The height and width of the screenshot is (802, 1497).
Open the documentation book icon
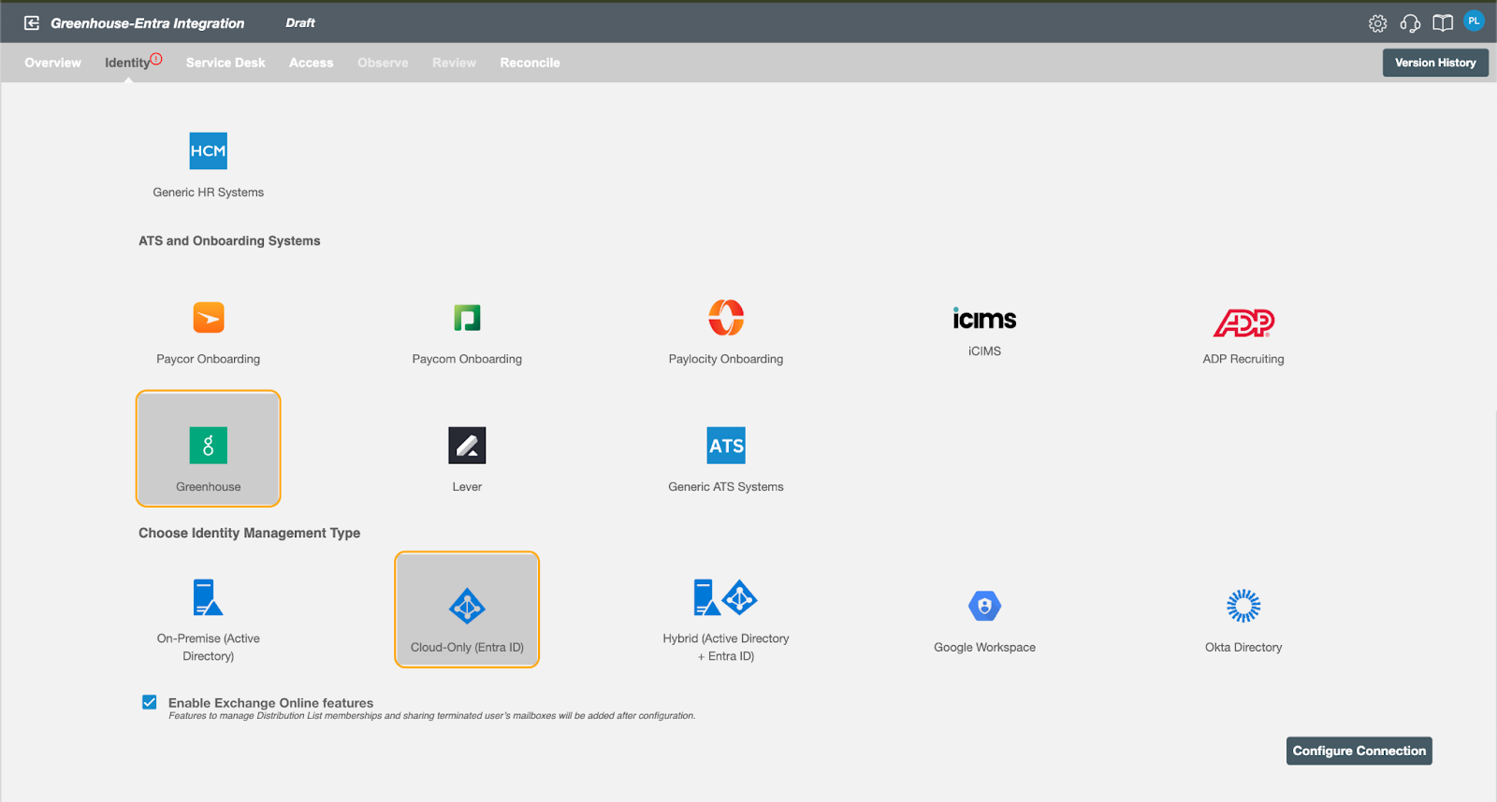pyautogui.click(x=1443, y=23)
